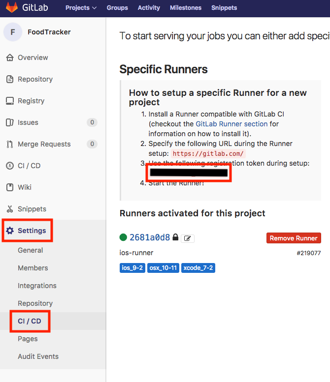Open Milestones in the top navigation
The height and width of the screenshot is (382, 330).
186,8
